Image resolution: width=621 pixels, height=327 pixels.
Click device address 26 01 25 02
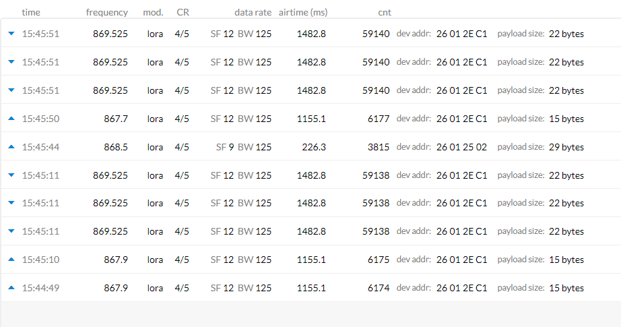point(461,147)
